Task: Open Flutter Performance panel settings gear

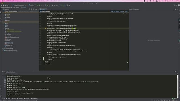Action: (175, 9)
